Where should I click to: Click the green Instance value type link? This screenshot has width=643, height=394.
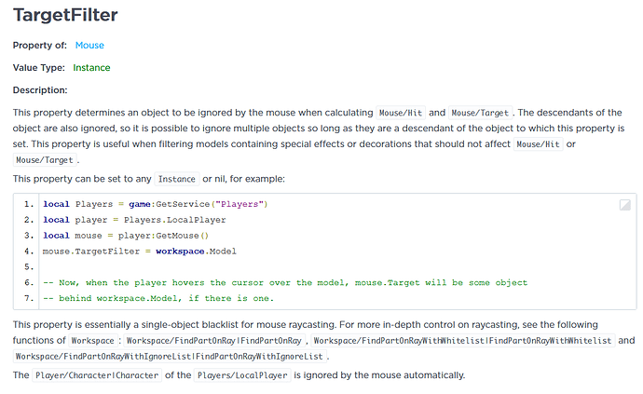click(91, 68)
